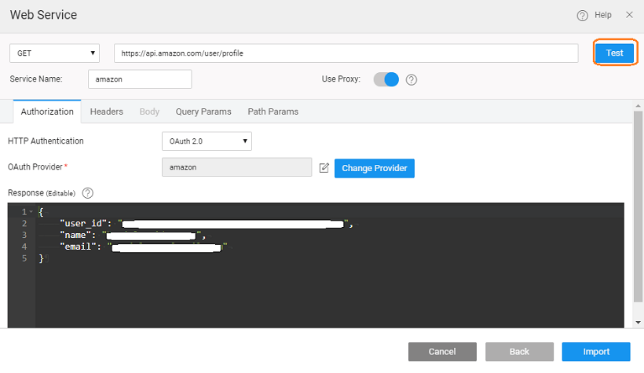This screenshot has width=644, height=373.
Task: Open the GET method dropdown
Action: tap(54, 53)
